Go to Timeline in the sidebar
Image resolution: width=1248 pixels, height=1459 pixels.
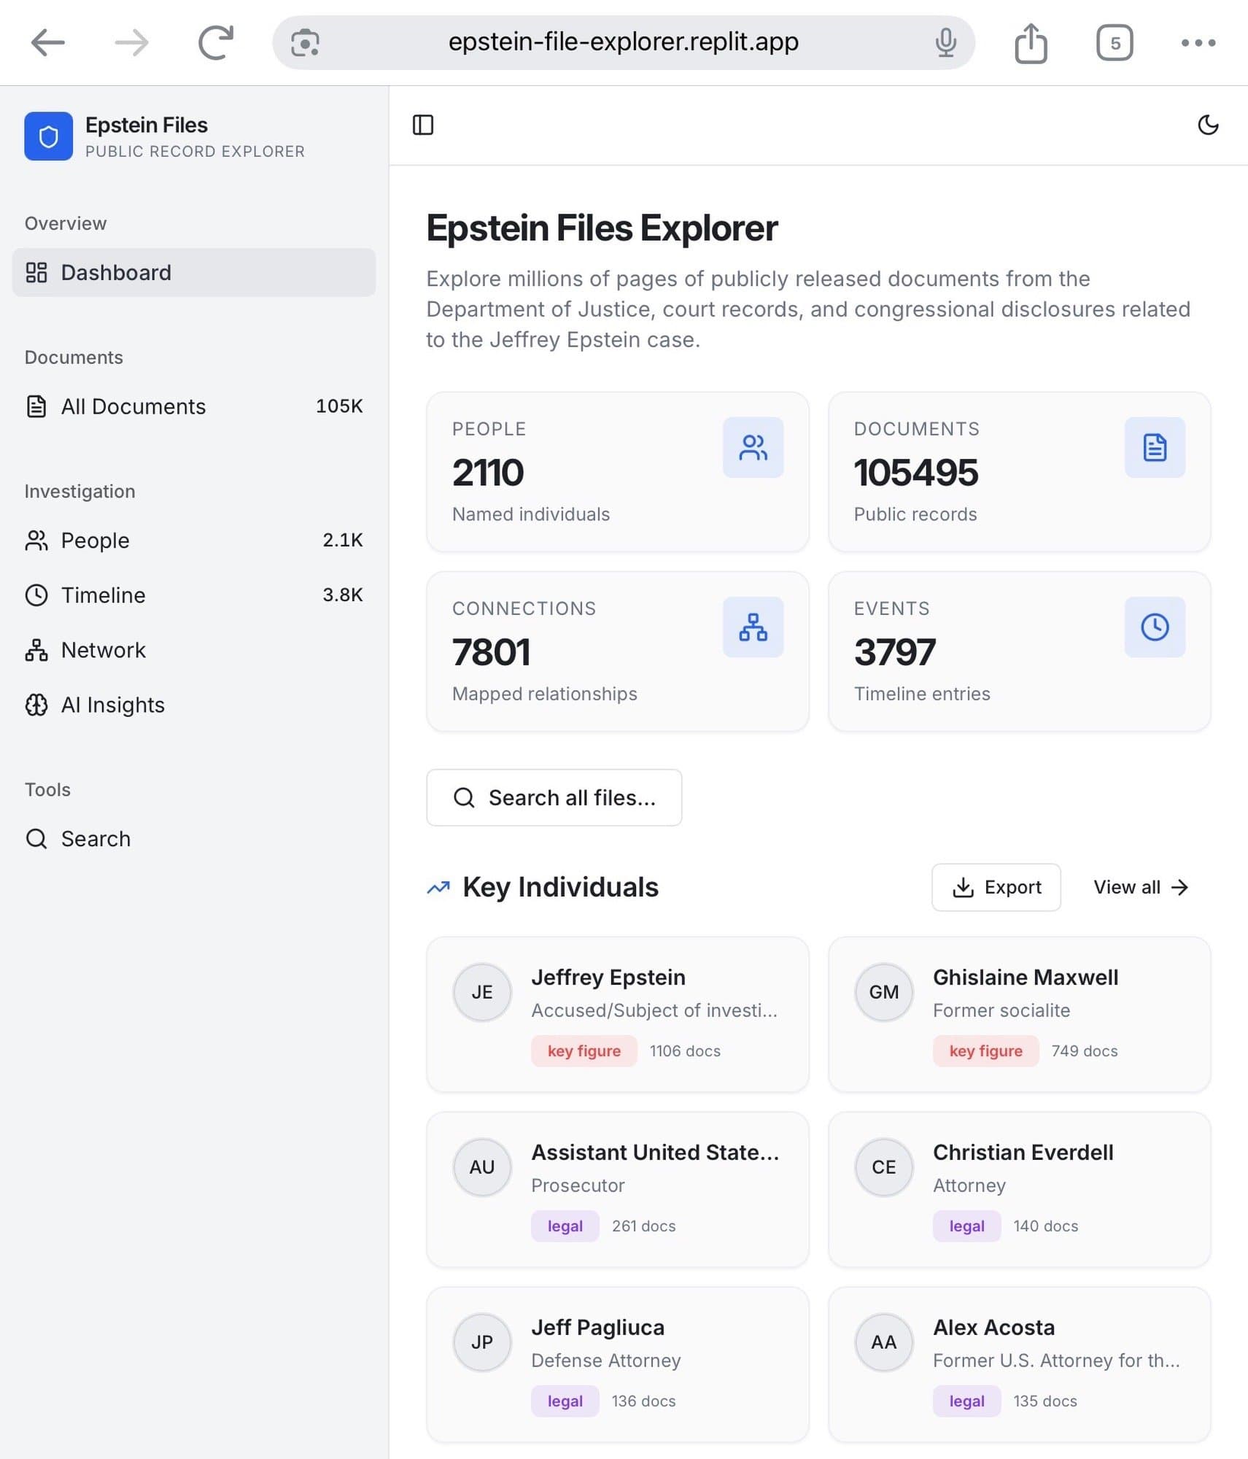click(104, 595)
